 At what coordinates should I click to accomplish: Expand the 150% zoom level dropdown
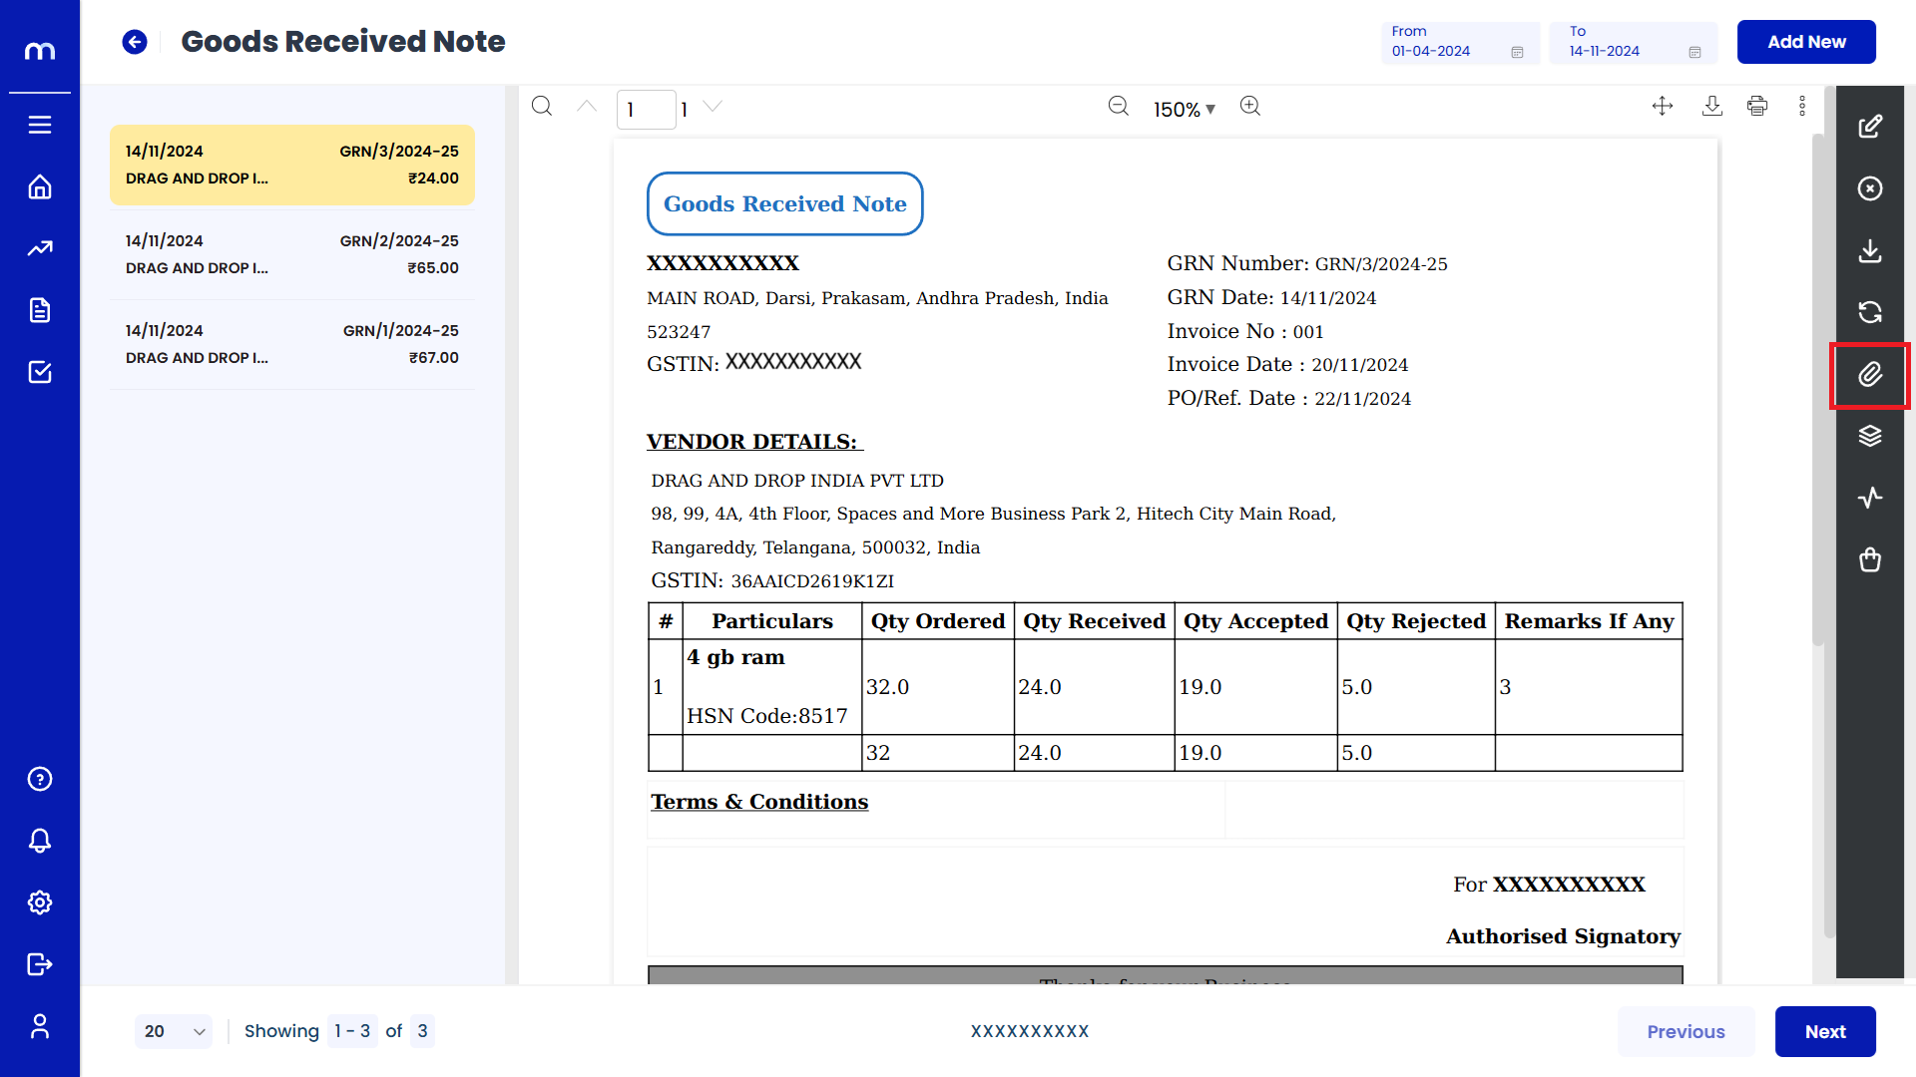(1184, 109)
